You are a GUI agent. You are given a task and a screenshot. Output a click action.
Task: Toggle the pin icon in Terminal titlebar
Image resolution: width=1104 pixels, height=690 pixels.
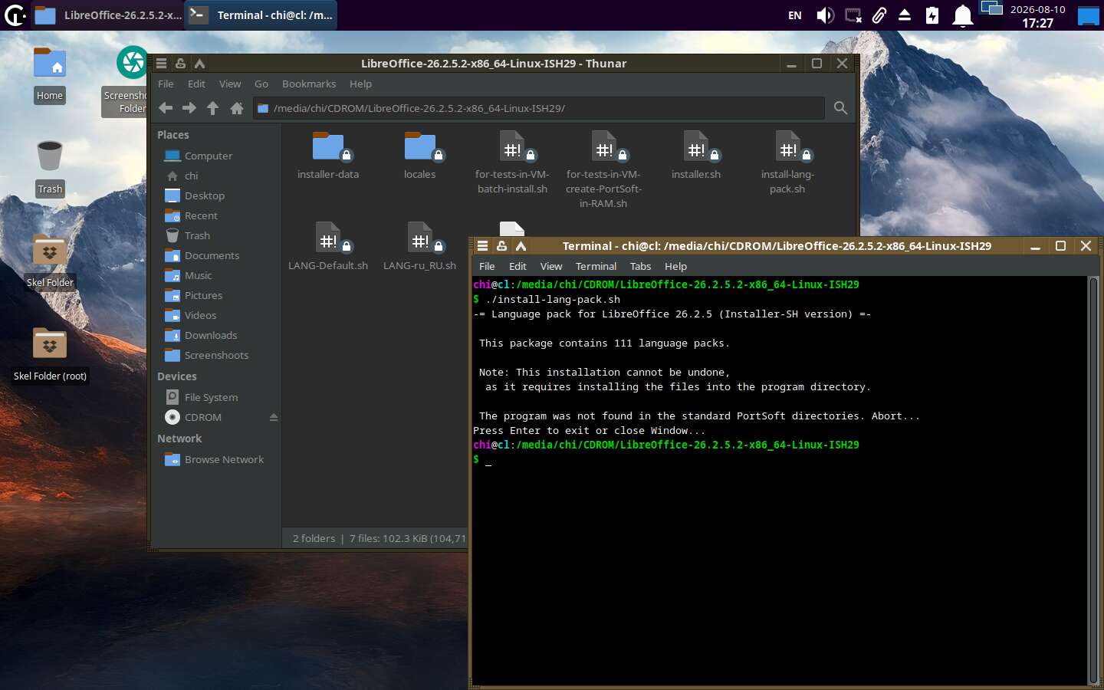pyautogui.click(x=501, y=246)
